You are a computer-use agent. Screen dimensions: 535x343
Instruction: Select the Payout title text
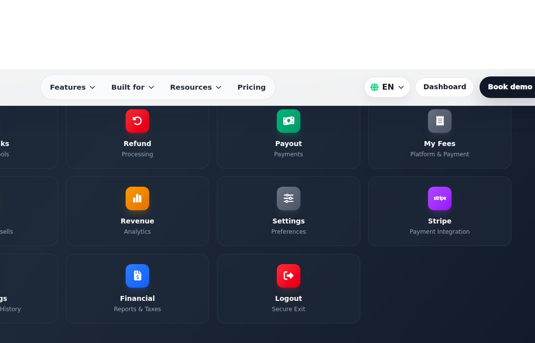[288, 144]
